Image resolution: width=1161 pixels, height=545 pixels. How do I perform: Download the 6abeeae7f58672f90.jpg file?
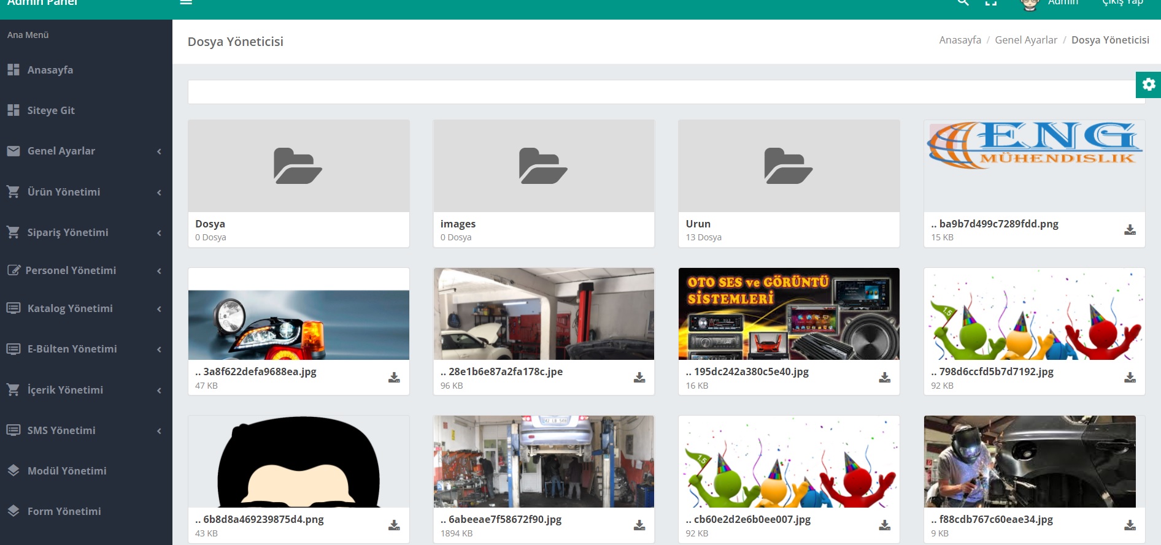639,525
